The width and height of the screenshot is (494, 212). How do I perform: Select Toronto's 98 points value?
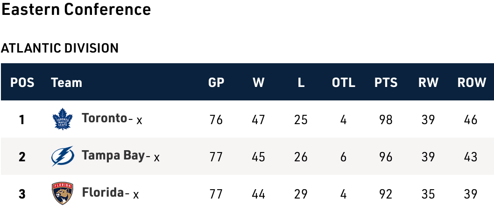[386, 119]
